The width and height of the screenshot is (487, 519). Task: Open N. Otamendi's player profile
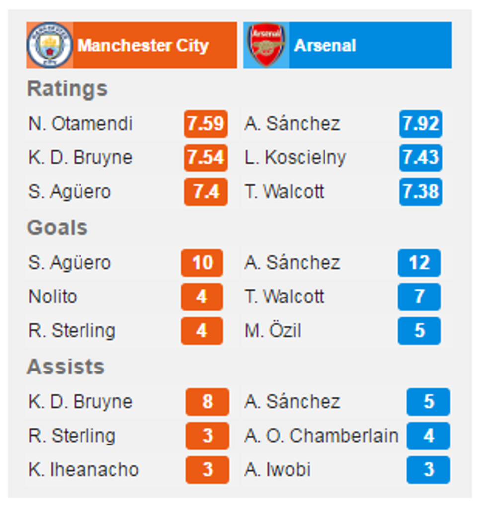click(x=81, y=124)
